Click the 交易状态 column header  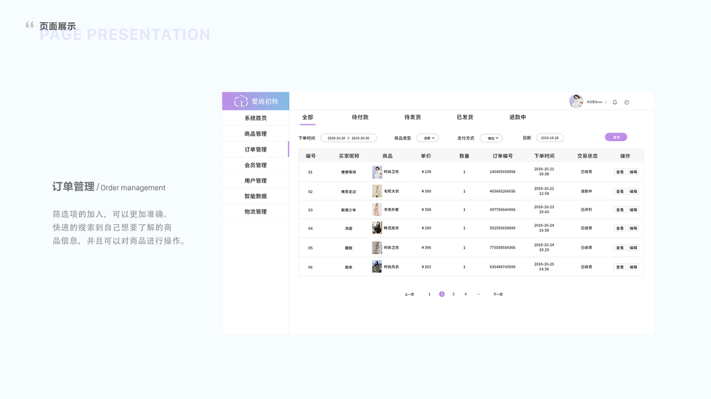click(587, 156)
